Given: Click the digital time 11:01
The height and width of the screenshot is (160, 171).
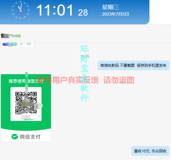Looking at the screenshot, I should point(55,11).
